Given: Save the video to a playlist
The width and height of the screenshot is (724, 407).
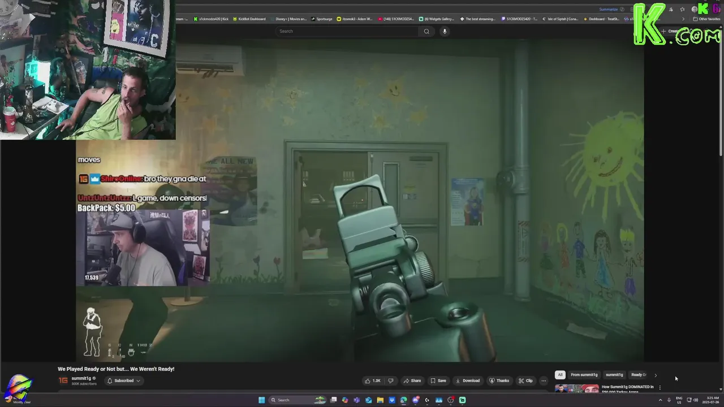Looking at the screenshot, I should click(x=438, y=380).
